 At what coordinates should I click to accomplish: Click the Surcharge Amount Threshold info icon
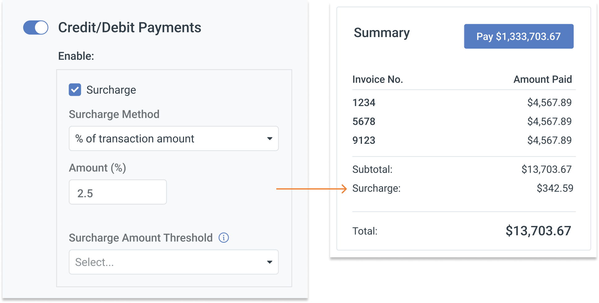[223, 238]
